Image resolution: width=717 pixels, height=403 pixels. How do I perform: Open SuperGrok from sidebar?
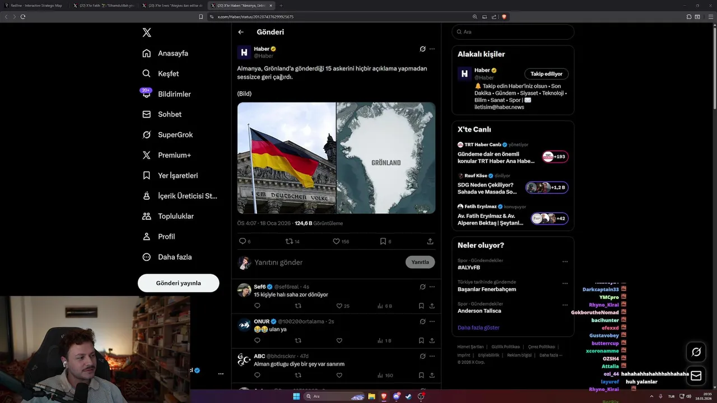tap(167, 134)
